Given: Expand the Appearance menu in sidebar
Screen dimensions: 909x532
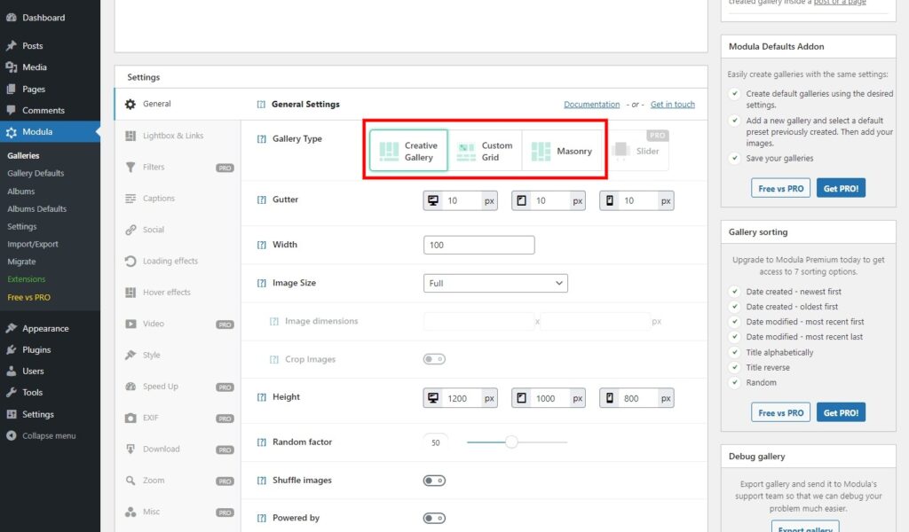Looking at the screenshot, I should tap(45, 328).
